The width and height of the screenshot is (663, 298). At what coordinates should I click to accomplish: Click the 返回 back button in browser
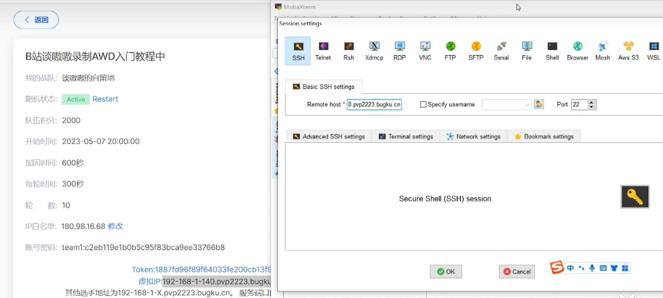pos(36,20)
